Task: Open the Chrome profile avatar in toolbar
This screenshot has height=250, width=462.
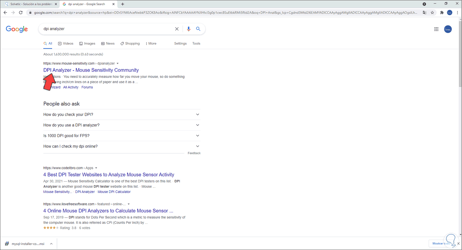Action: point(449,13)
